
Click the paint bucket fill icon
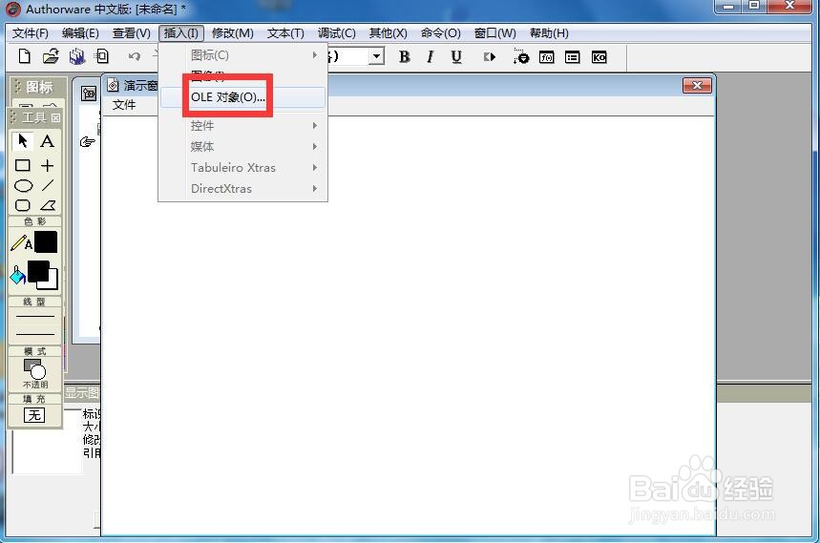(x=17, y=275)
